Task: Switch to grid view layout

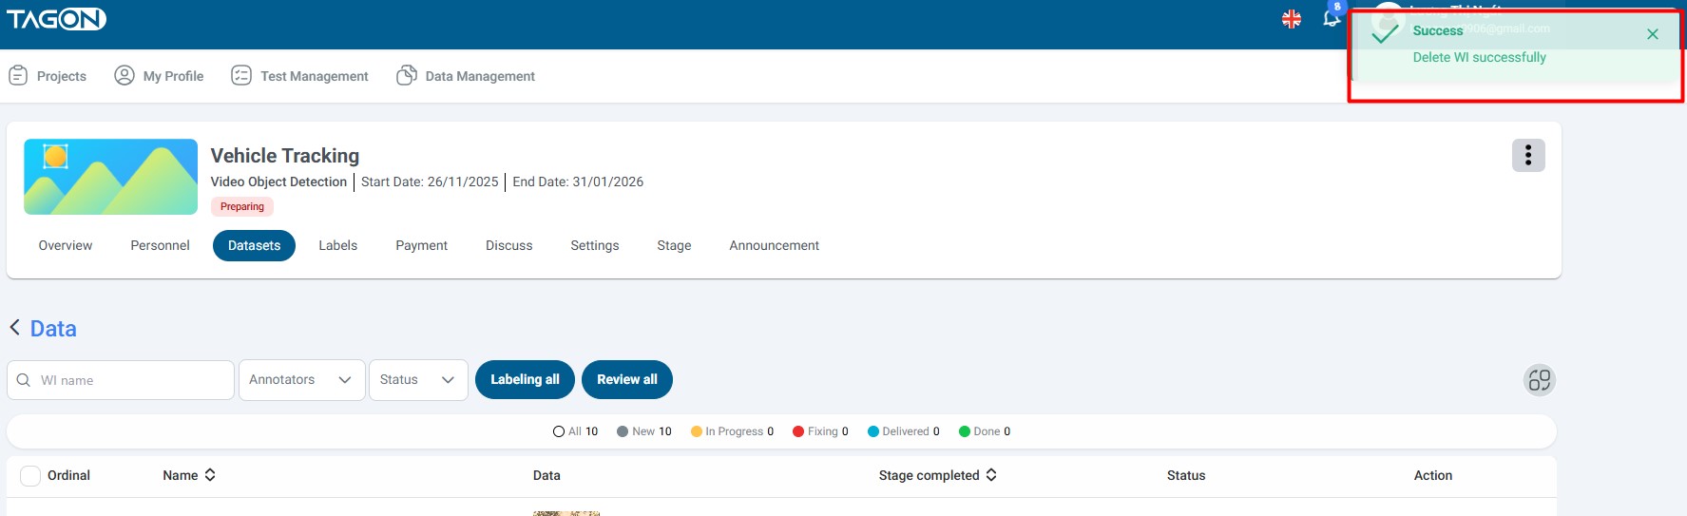Action: click(1539, 380)
